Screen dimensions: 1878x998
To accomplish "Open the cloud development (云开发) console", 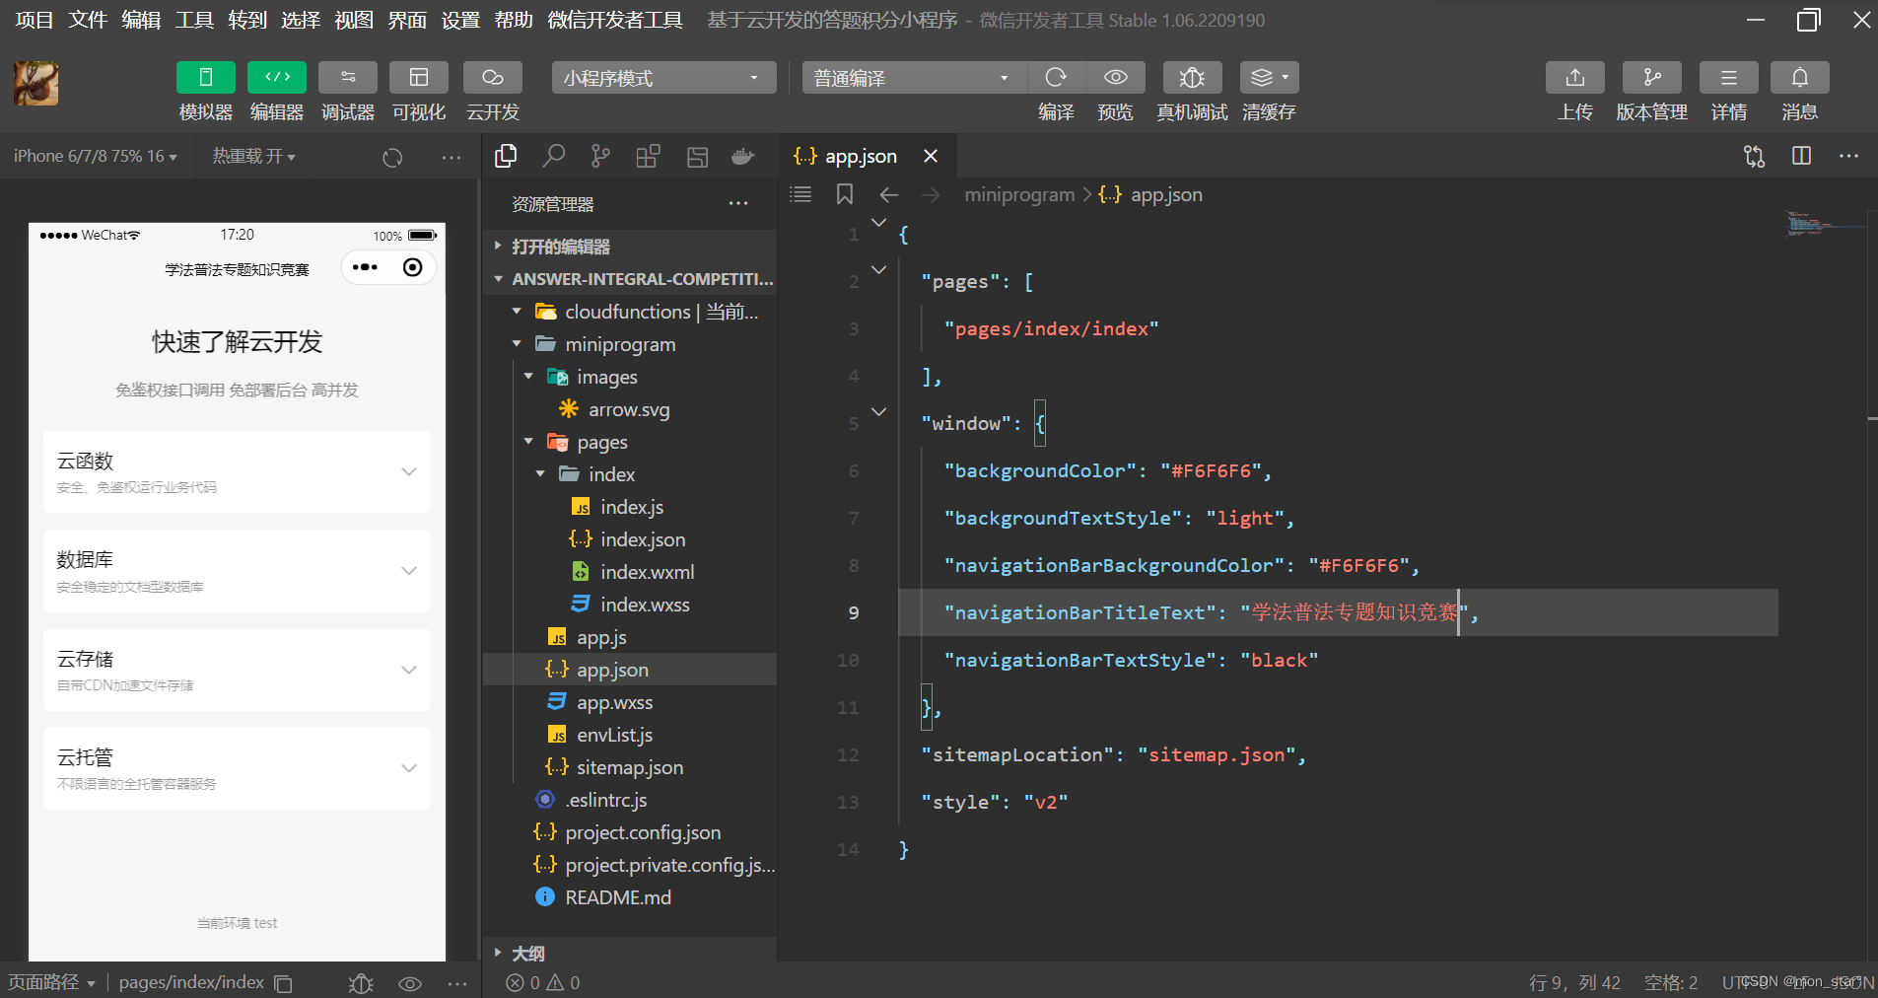I will [x=492, y=77].
